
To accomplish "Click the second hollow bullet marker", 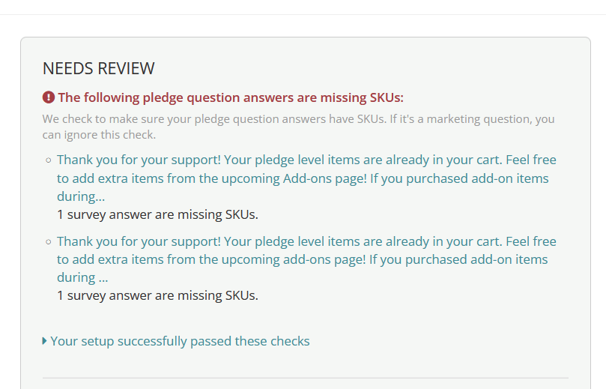I will point(48,241).
